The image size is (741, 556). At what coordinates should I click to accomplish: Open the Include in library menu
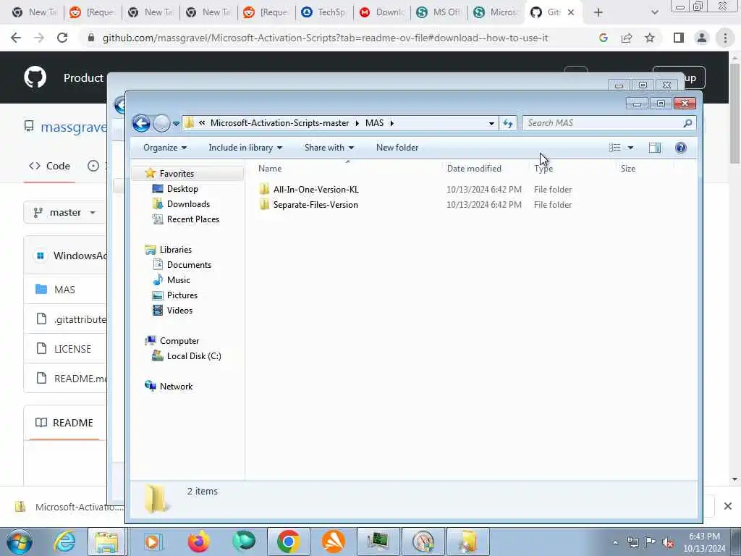(245, 148)
